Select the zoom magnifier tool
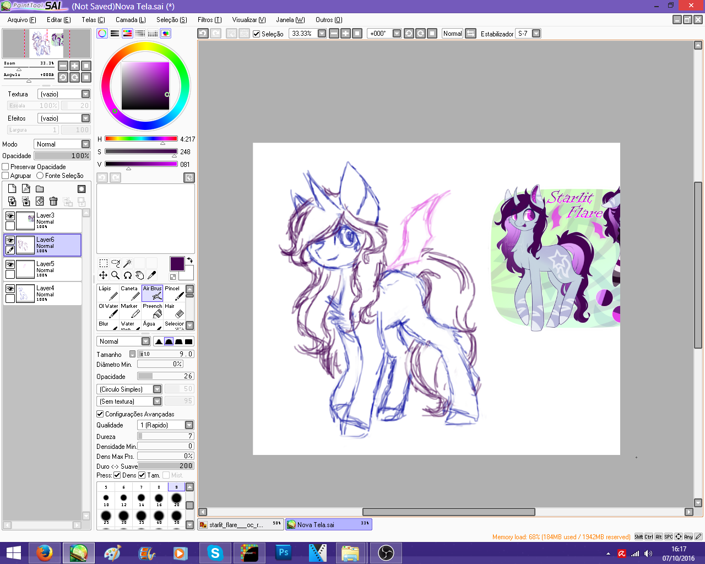 (x=116, y=275)
